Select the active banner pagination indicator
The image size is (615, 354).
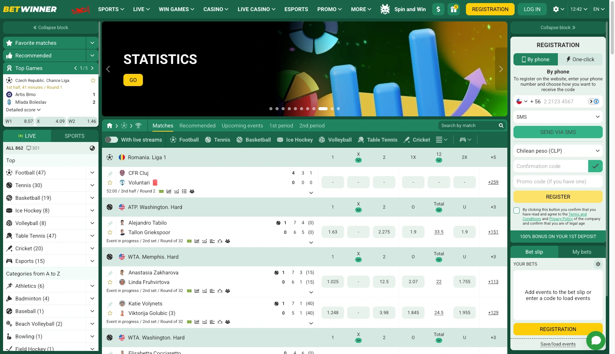coord(323,109)
